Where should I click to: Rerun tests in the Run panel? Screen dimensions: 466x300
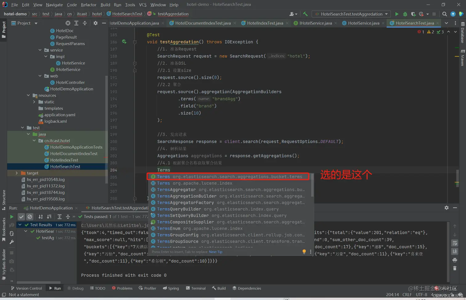[12, 217]
